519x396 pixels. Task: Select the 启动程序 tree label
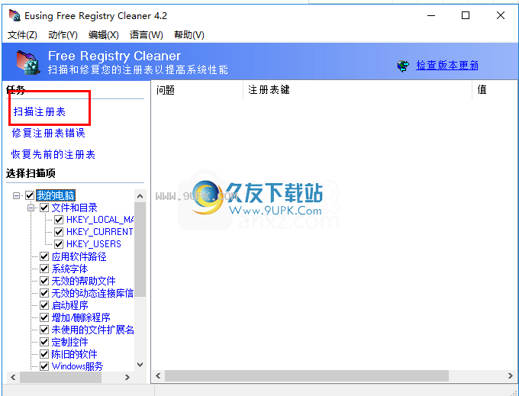(69, 305)
